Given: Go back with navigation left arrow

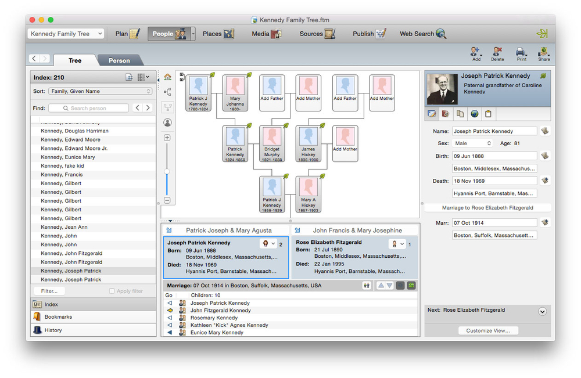Looking at the screenshot, I should pyautogui.click(x=34, y=59).
